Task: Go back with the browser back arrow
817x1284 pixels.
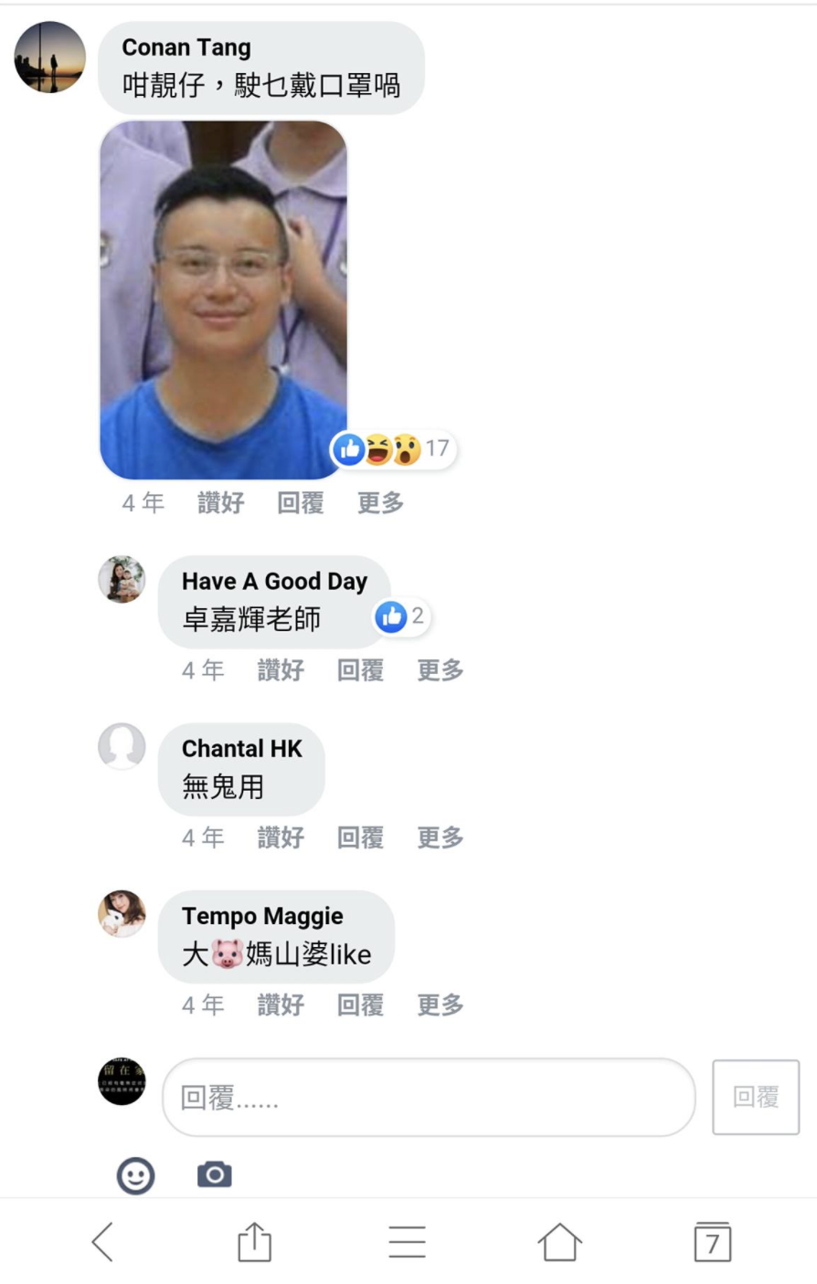Action: 102,1242
